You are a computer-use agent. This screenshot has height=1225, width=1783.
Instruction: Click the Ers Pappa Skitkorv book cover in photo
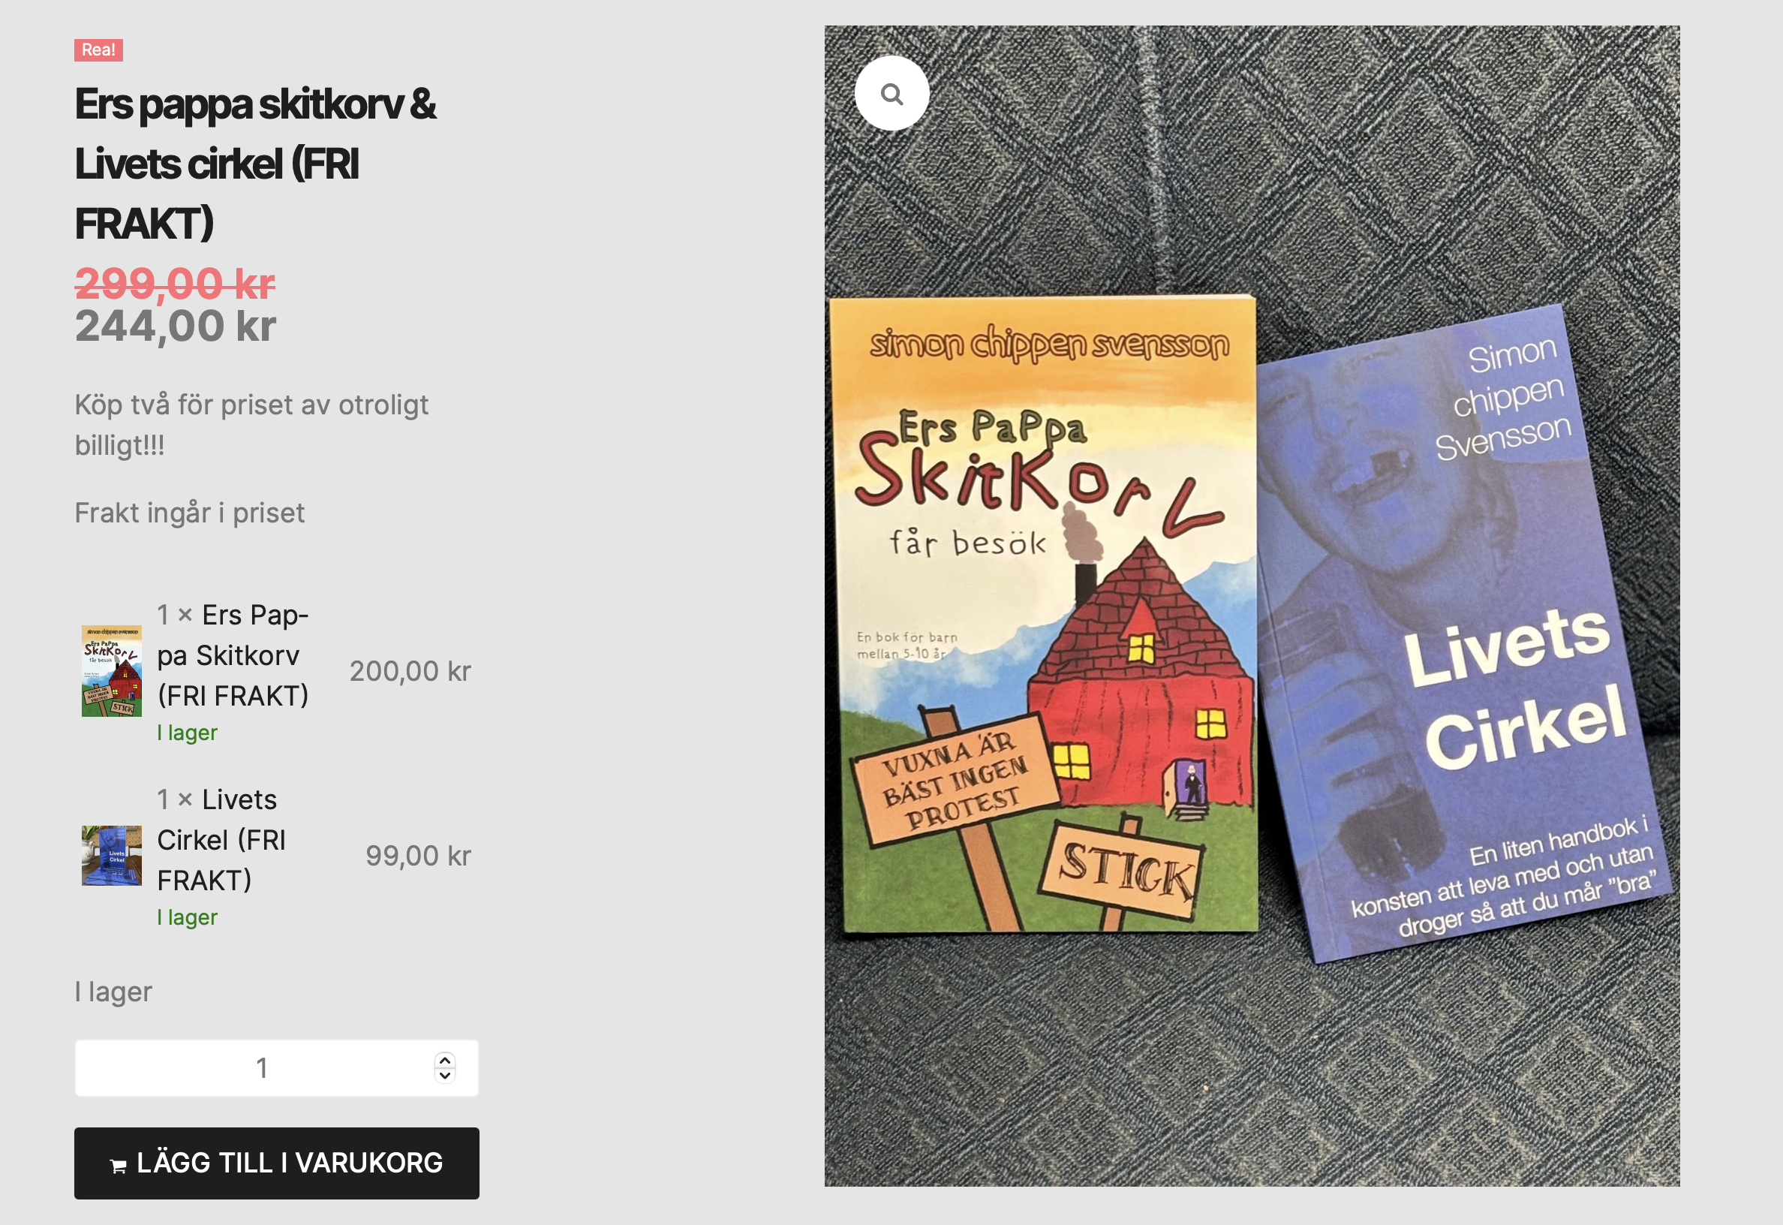tap(1045, 614)
